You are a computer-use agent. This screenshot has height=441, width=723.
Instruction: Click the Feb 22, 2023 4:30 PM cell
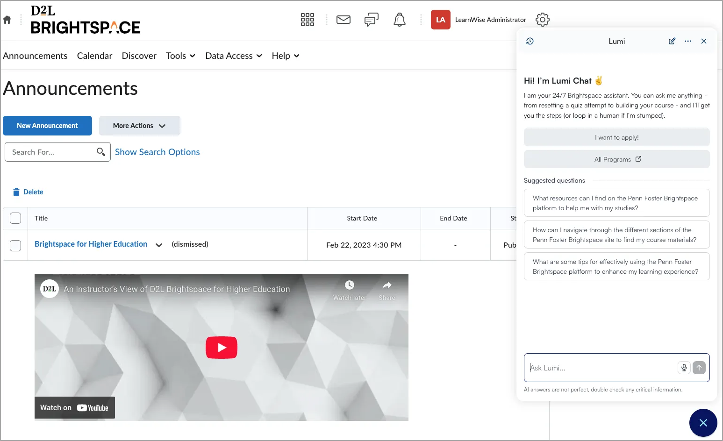tap(364, 245)
